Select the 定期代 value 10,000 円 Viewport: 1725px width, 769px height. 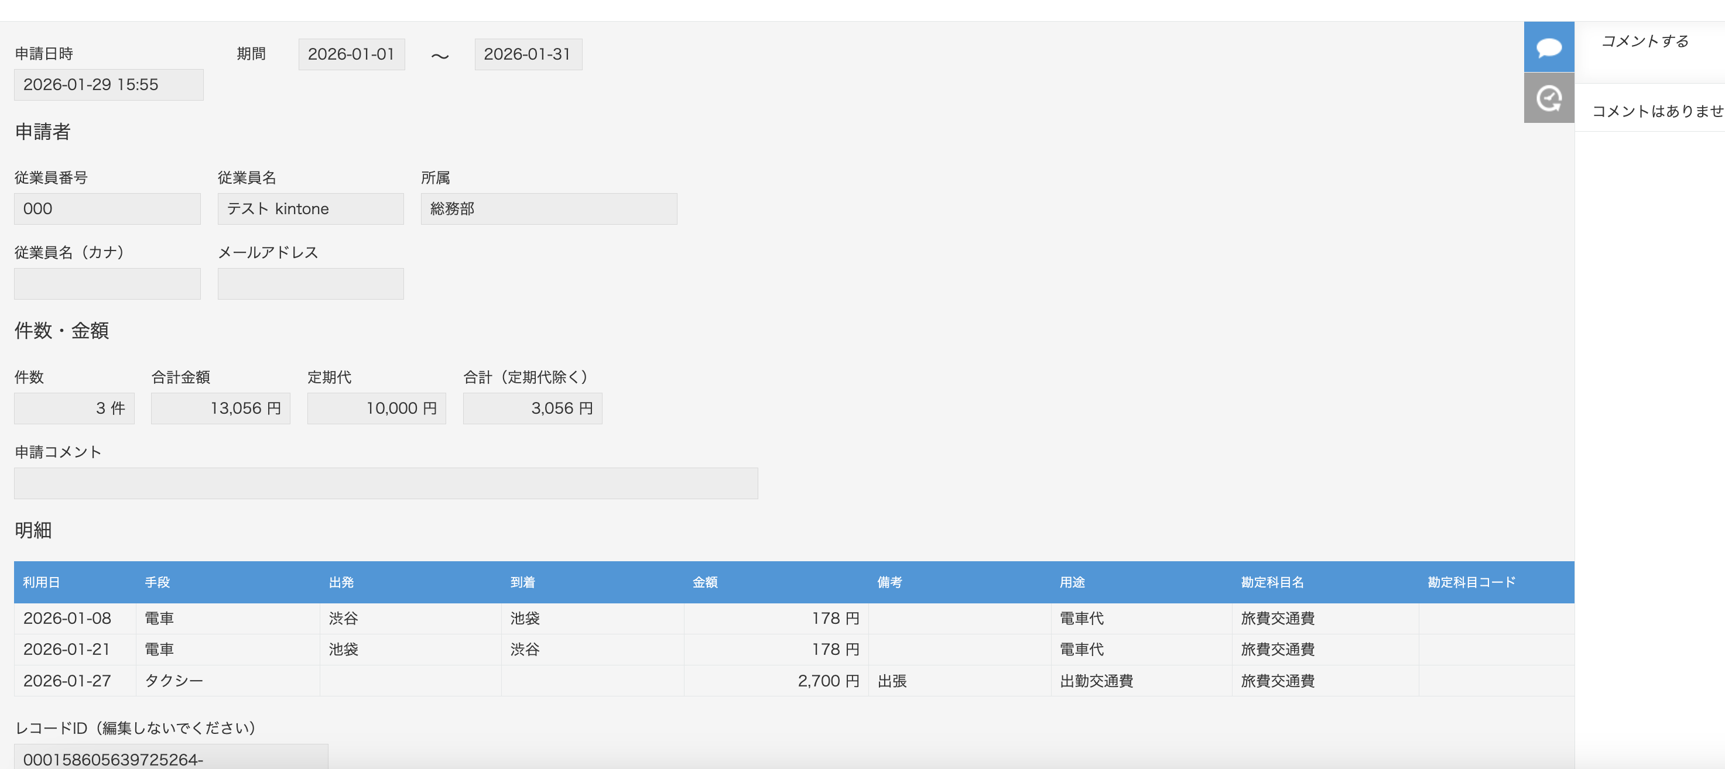click(x=377, y=408)
